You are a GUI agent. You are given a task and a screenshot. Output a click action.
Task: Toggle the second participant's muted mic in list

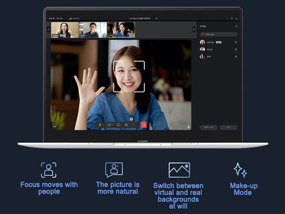pyautogui.click(x=236, y=49)
